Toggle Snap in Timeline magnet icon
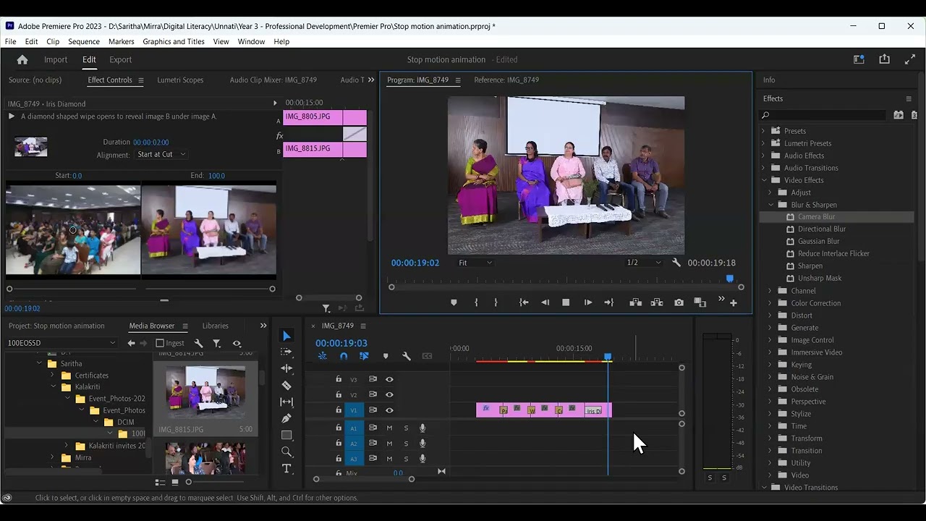Screen dimensions: 926x521 (x=344, y=356)
